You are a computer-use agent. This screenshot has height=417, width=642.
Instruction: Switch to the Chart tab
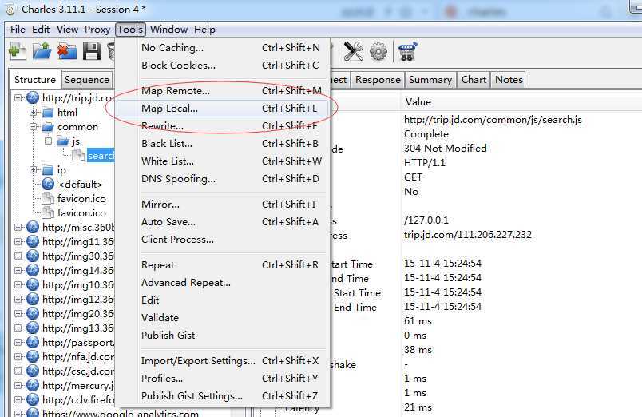[x=474, y=79]
